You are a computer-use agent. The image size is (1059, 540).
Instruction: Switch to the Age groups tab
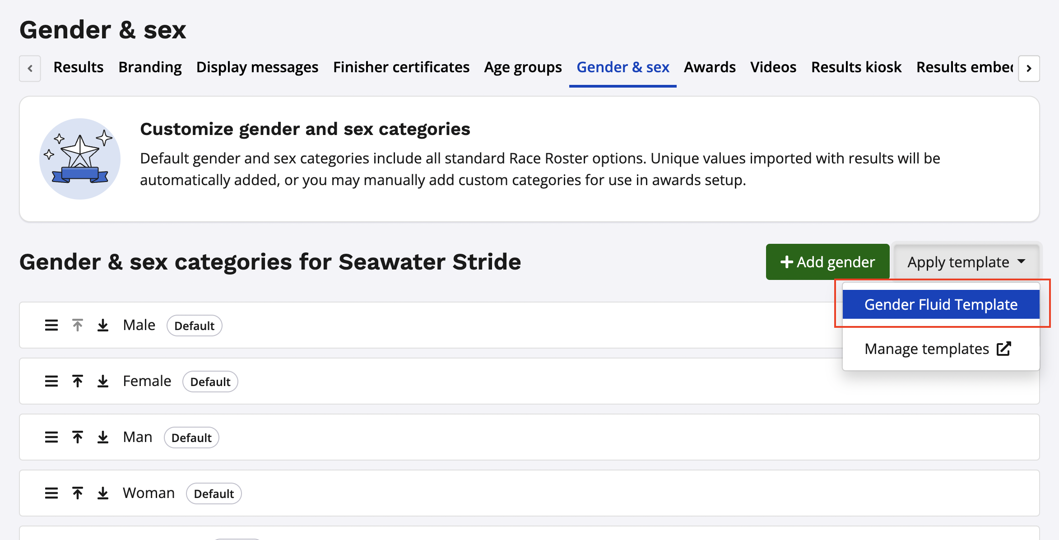[x=523, y=67]
